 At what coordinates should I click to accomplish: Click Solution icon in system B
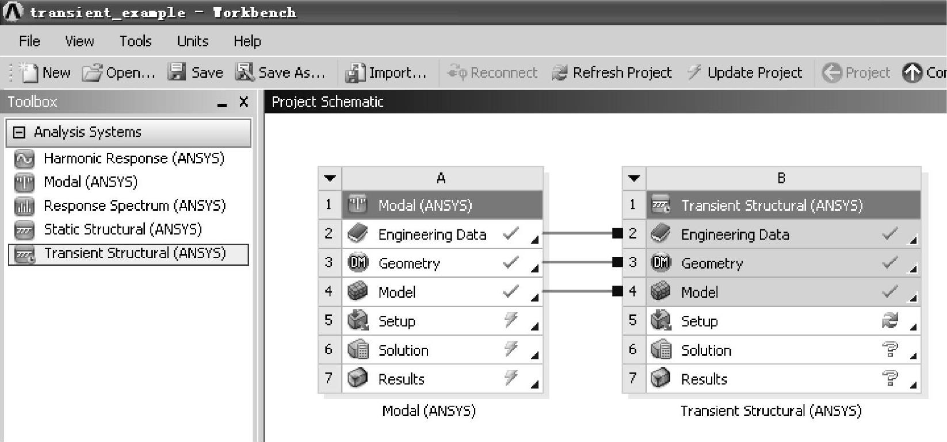tap(660, 349)
